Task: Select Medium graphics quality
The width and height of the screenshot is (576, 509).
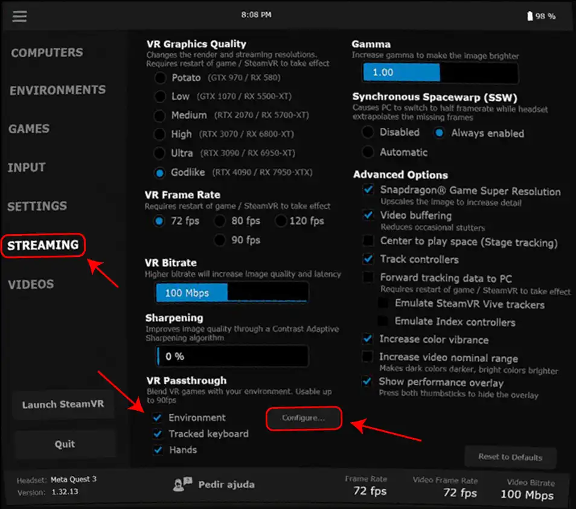Action: [x=159, y=116]
